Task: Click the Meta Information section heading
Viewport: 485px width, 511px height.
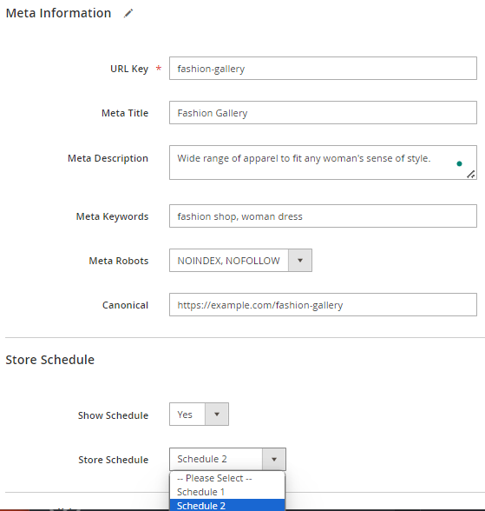Action: (x=58, y=13)
